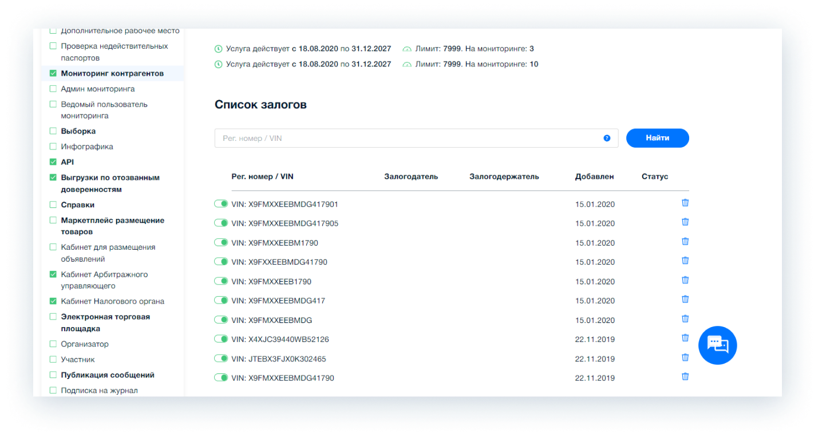The image size is (818, 437).
Task: Click clock icon beside monitoring count 3
Action: (218, 49)
